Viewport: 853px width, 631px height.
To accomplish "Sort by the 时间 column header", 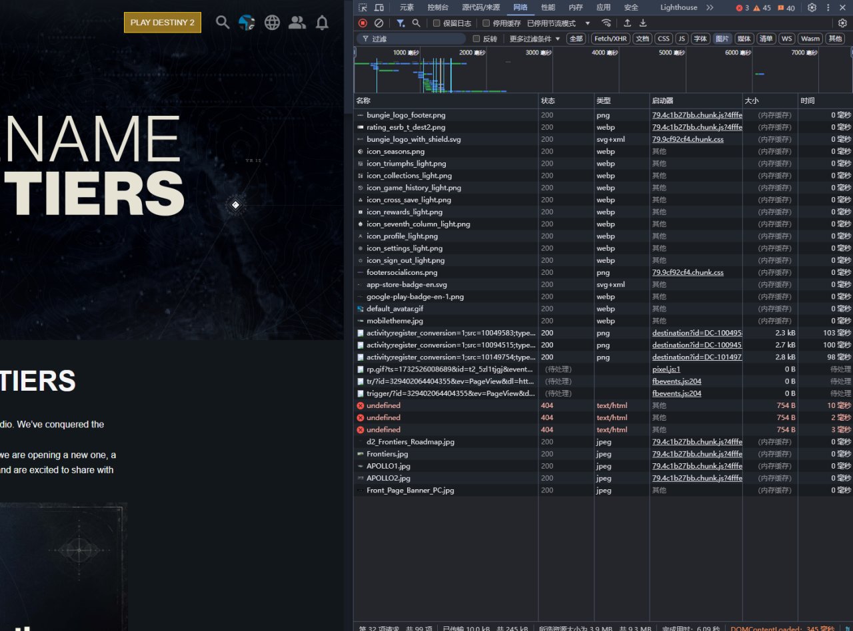I will (x=825, y=101).
